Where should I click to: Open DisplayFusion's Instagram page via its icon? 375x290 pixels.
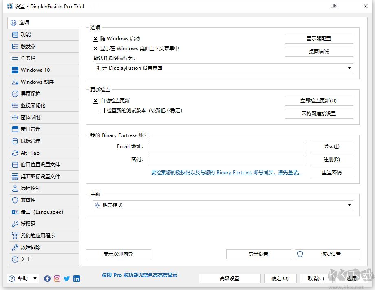[x=57, y=279]
